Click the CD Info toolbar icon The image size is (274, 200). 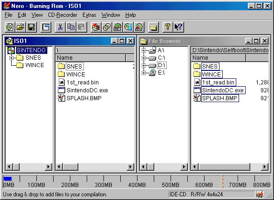[x=128, y=27]
